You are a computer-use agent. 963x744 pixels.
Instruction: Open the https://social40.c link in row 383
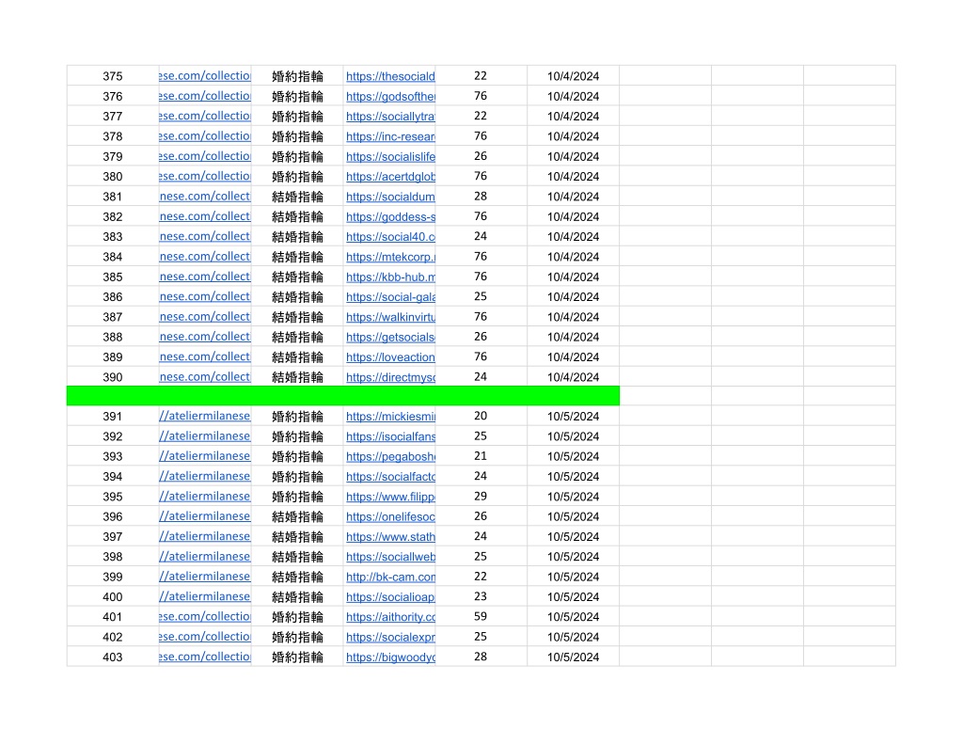click(x=390, y=236)
